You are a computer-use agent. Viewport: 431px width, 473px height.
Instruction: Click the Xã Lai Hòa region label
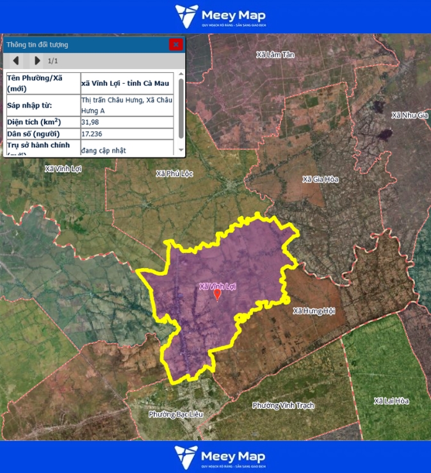391,401
